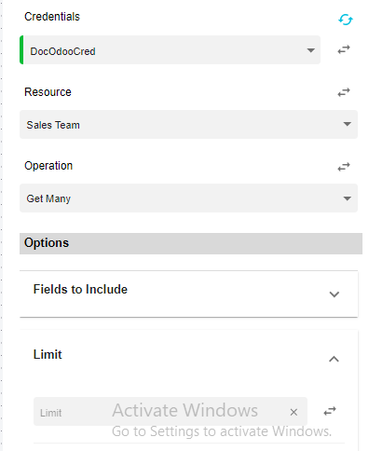Refresh the credentials list with the blue sync icon
The height and width of the screenshot is (451, 369).
346,20
